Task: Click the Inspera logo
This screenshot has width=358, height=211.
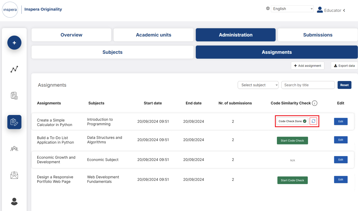Action: coord(10,10)
